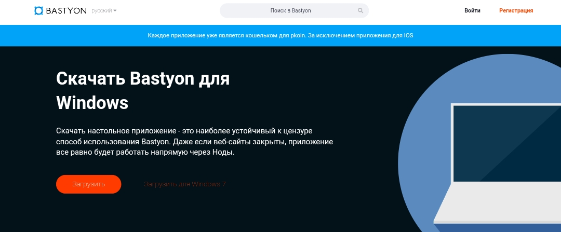Click the word Windows in the heading
The height and width of the screenshot is (232, 561).
coord(92,102)
